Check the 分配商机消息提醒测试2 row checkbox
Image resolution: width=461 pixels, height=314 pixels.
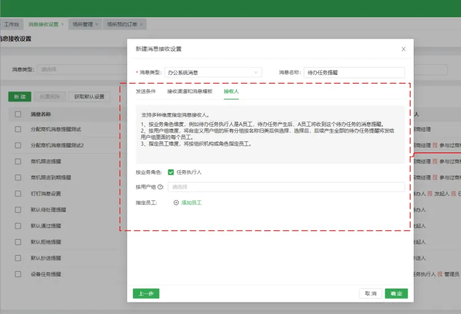[x=18, y=145]
